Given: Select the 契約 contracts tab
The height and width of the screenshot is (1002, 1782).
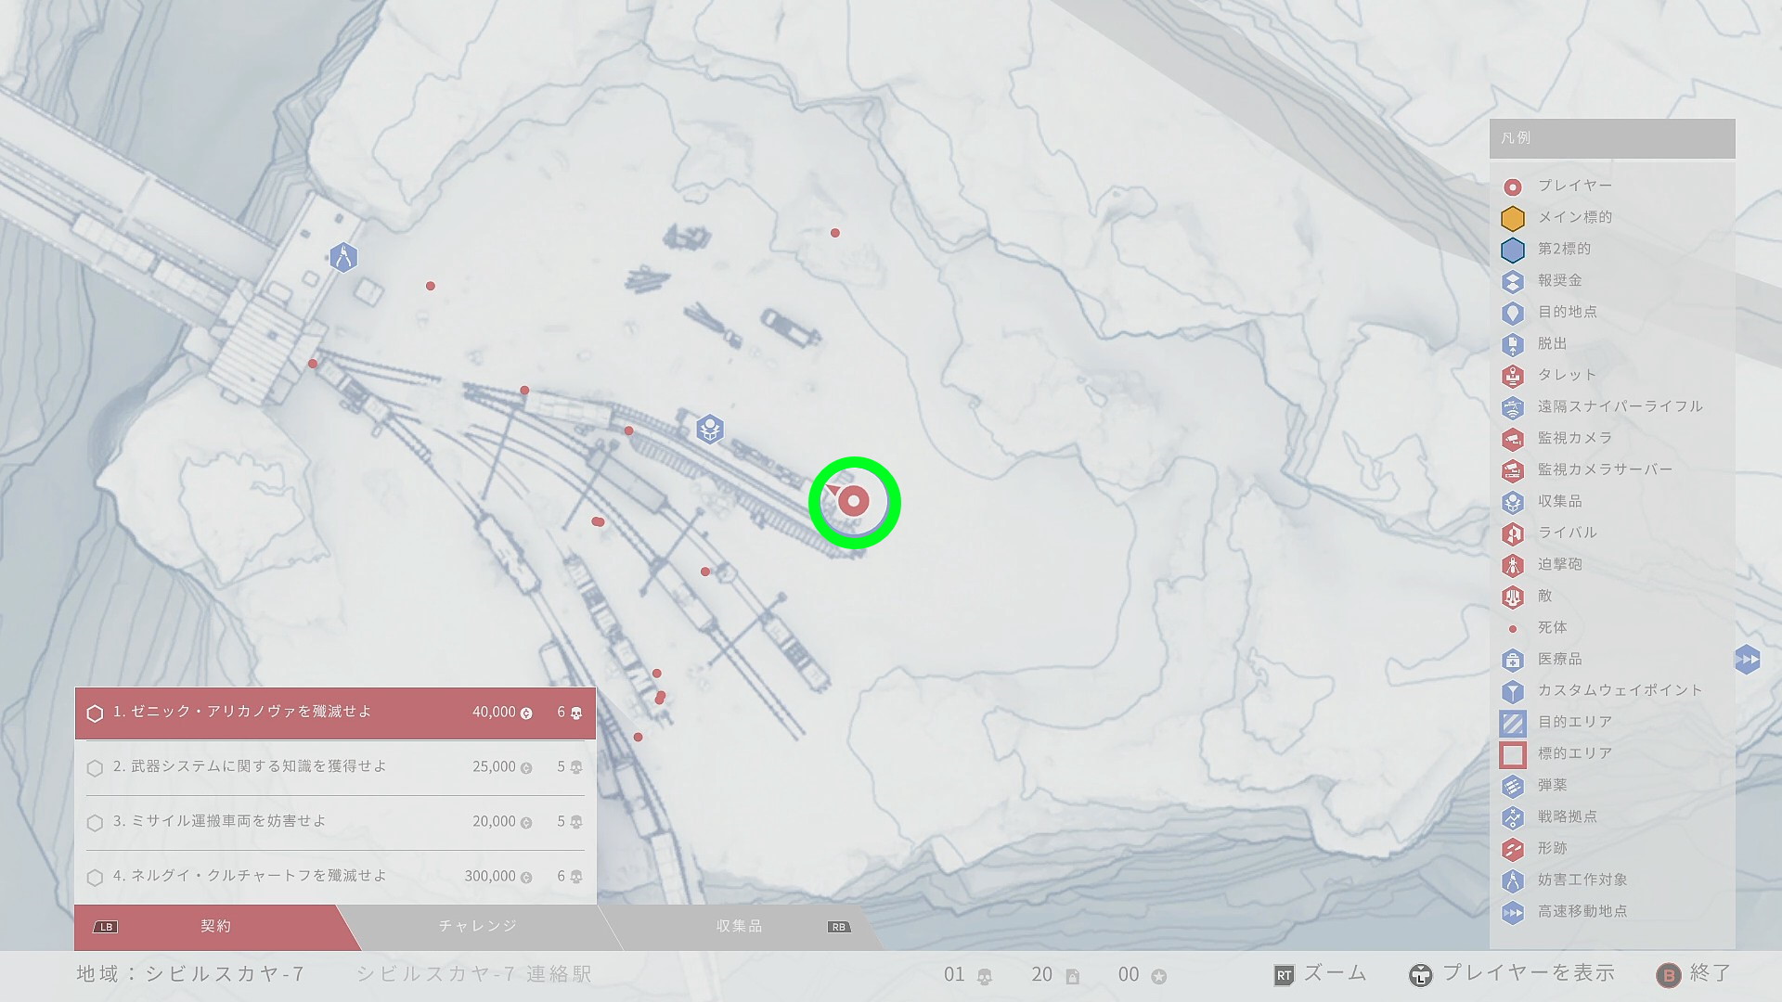Looking at the screenshot, I should 215,926.
